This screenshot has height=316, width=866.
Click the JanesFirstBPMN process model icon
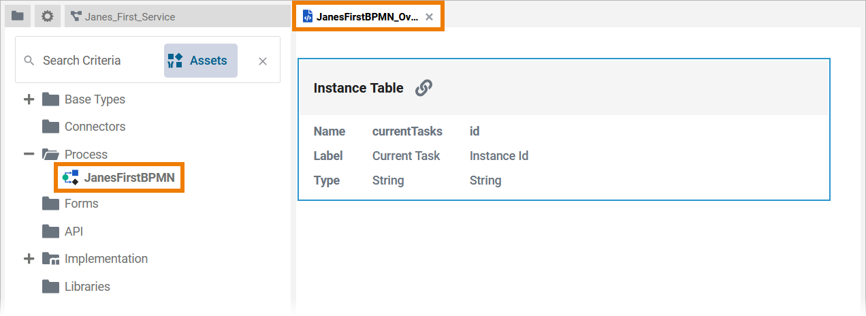[71, 178]
